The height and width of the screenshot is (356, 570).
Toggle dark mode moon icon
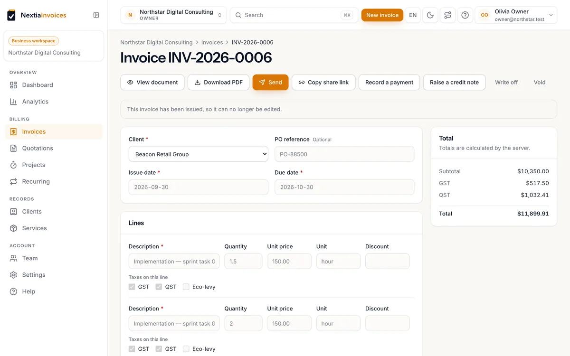[x=430, y=15]
